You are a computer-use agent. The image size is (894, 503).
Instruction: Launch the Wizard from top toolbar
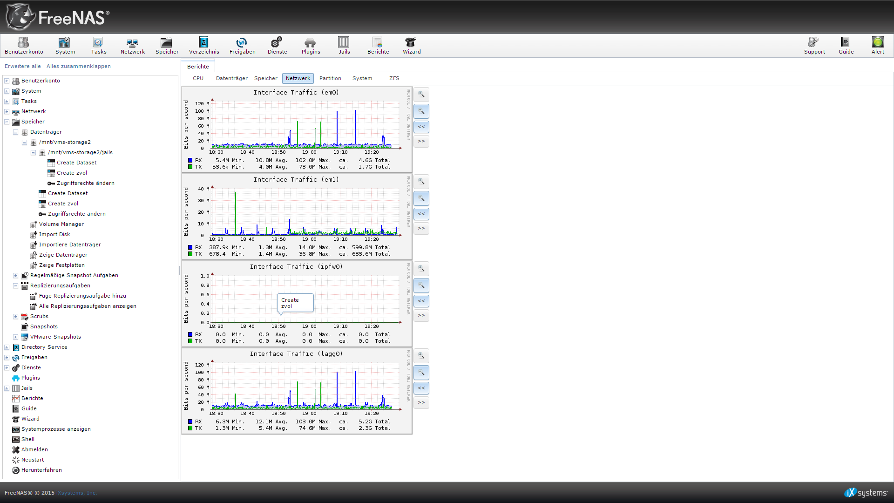coord(411,46)
